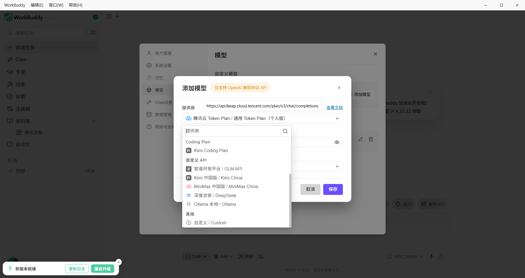Dismiss the 新版本就绪 notification
525x278 pixels.
click(119, 262)
